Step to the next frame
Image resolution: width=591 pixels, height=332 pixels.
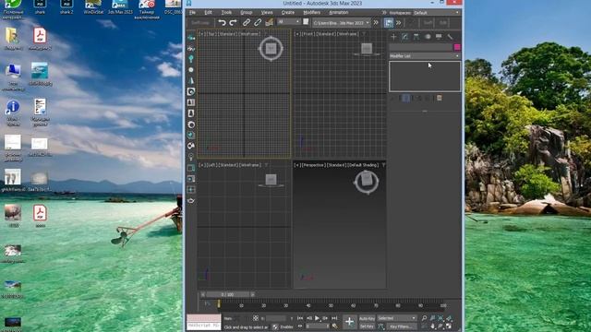tap(325, 318)
